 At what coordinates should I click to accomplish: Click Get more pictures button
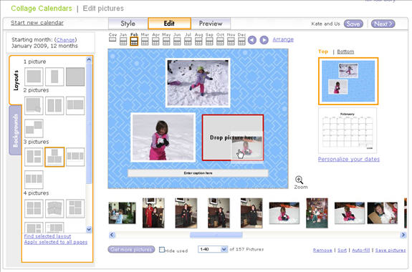click(131, 249)
